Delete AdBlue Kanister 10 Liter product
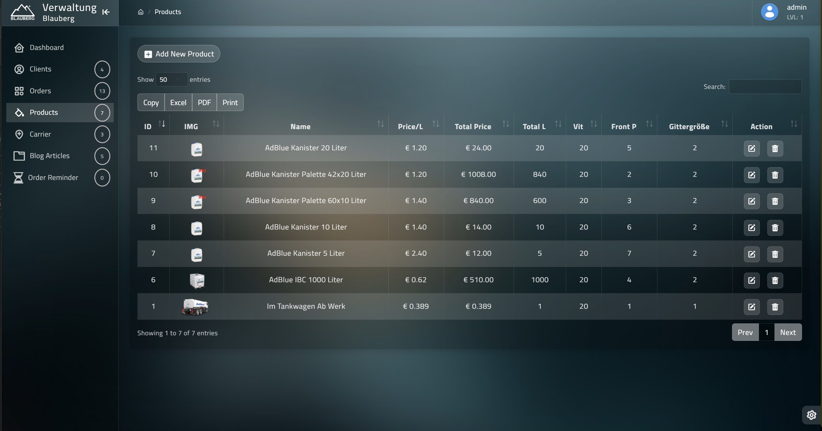The image size is (822, 431). click(x=775, y=227)
